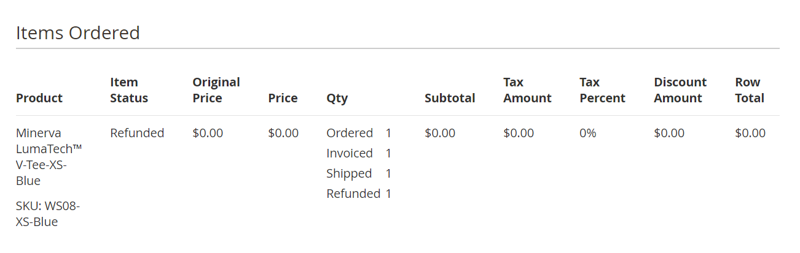Select the 0% tax percent value
The height and width of the screenshot is (253, 800).
click(588, 133)
